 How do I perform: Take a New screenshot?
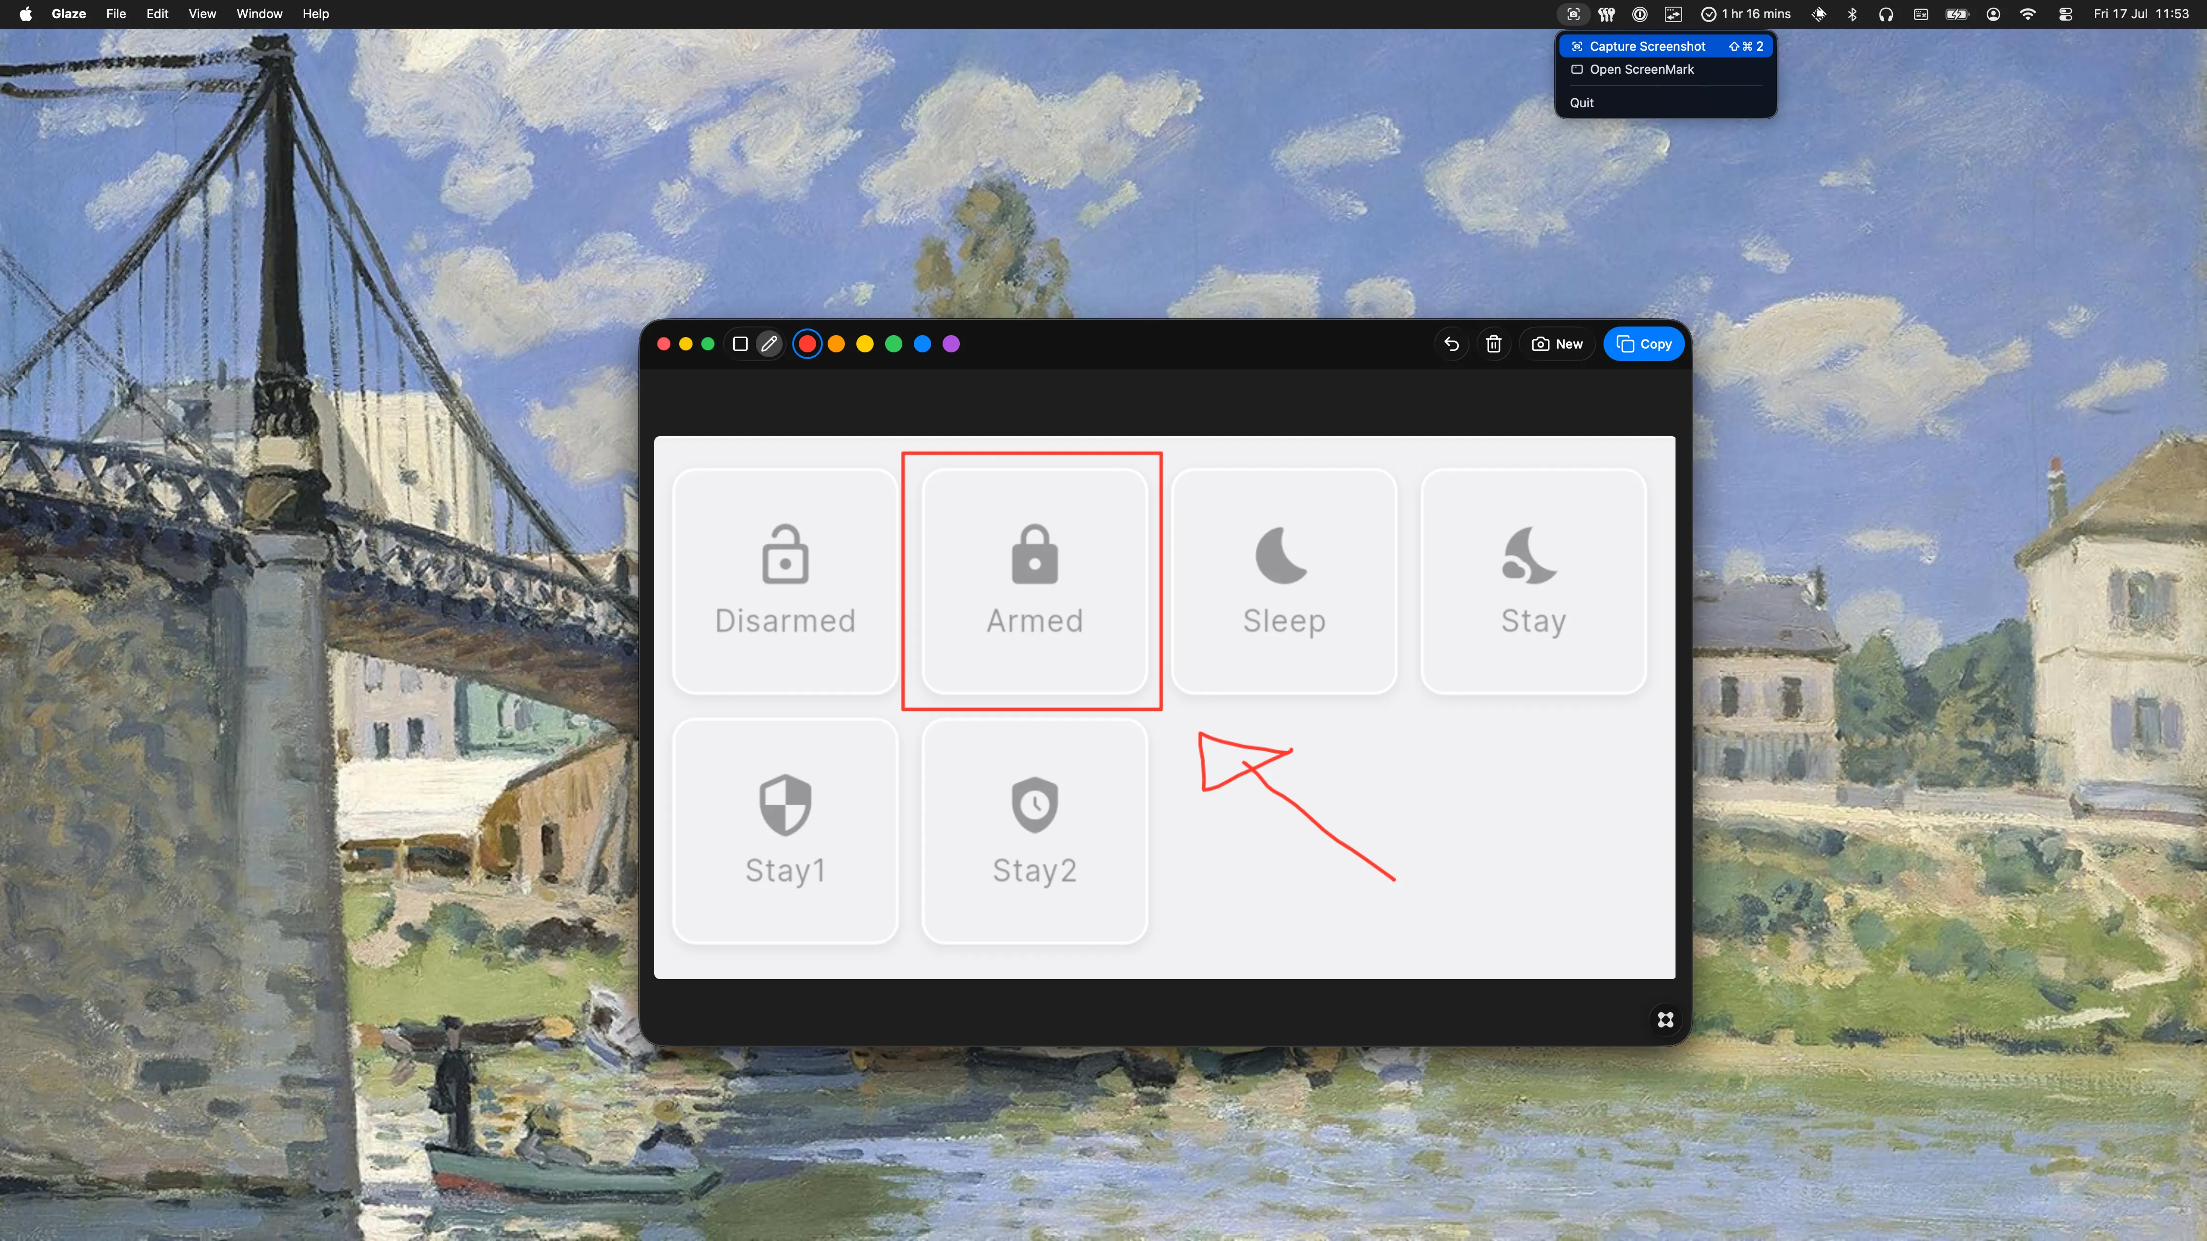(1557, 344)
